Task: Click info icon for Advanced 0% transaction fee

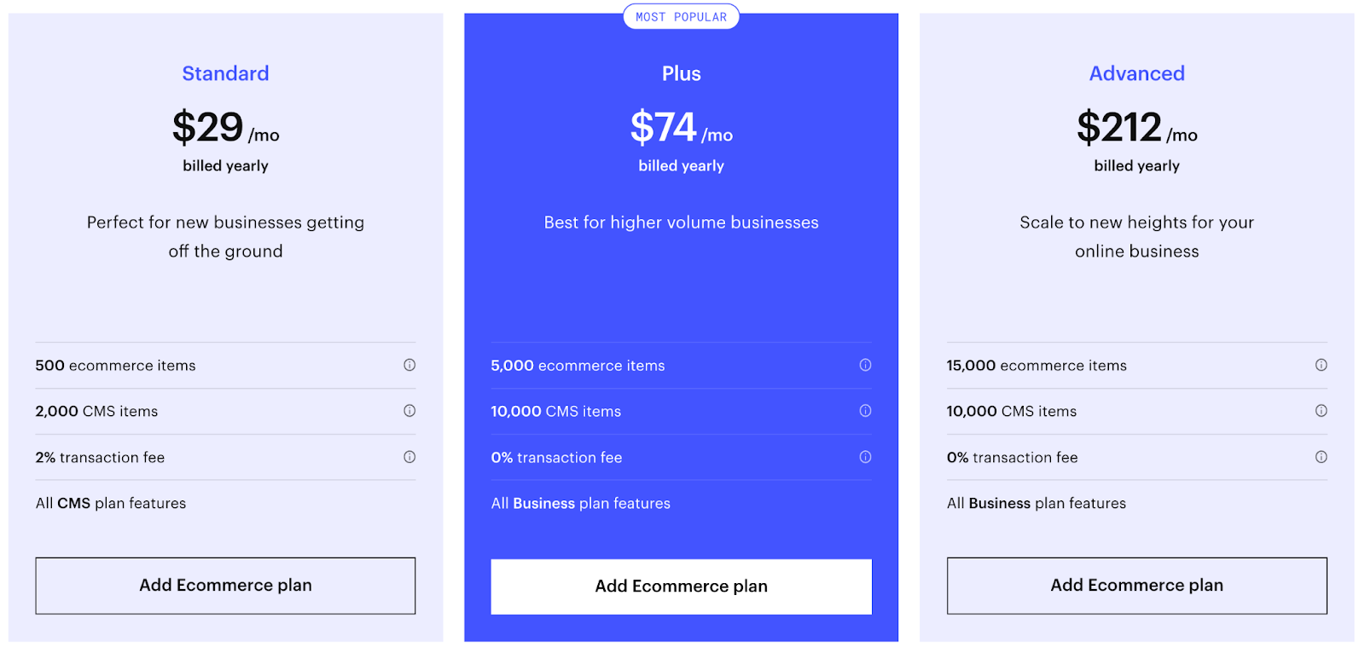Action: (x=1321, y=457)
